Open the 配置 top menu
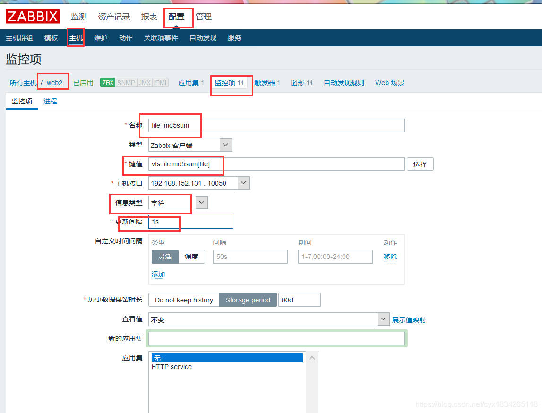Viewport: 542px width, 413px height. [176, 17]
